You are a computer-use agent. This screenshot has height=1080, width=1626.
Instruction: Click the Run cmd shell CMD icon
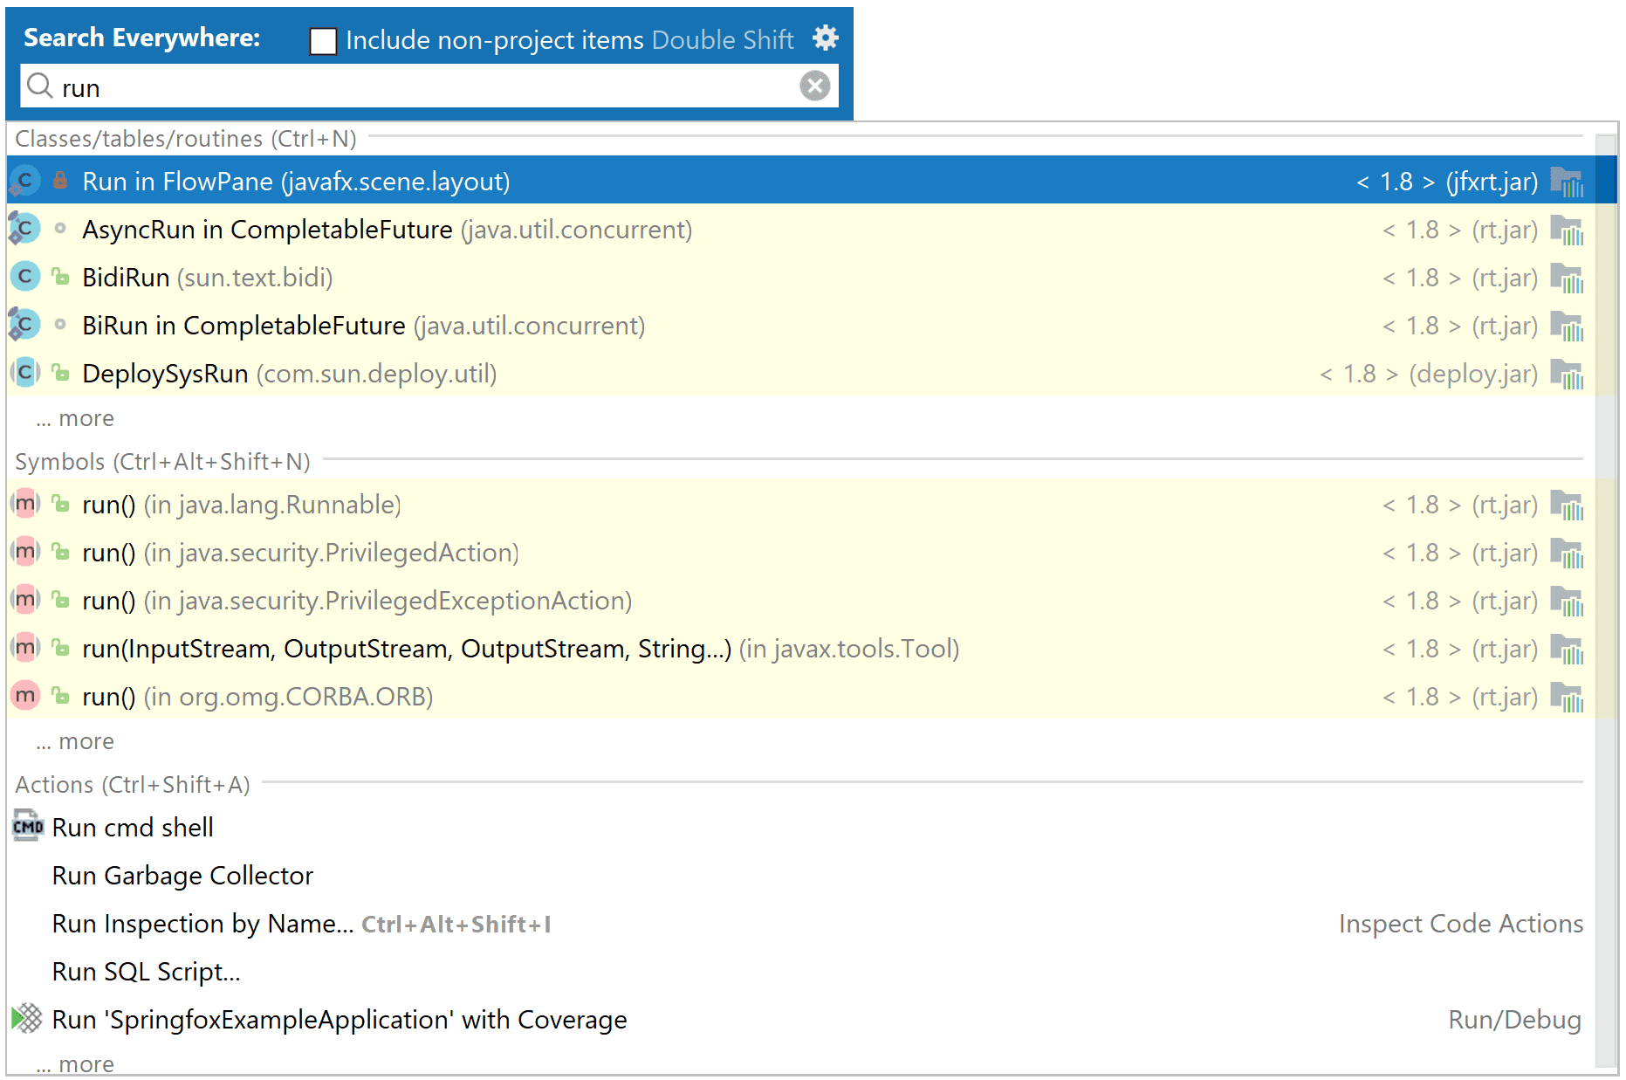pyautogui.click(x=28, y=827)
